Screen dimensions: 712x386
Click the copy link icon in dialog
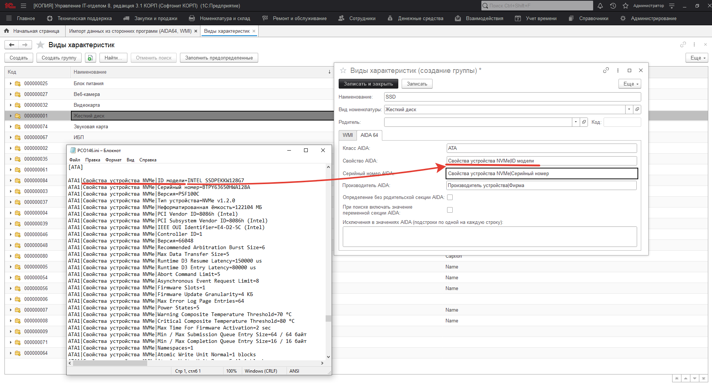coord(606,70)
